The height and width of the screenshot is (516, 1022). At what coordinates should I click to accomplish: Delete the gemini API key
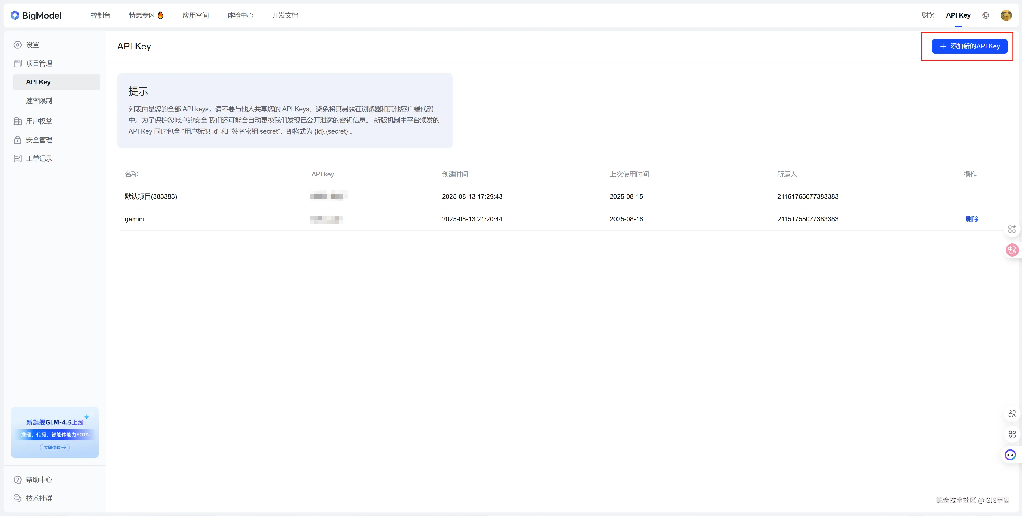[x=972, y=219]
